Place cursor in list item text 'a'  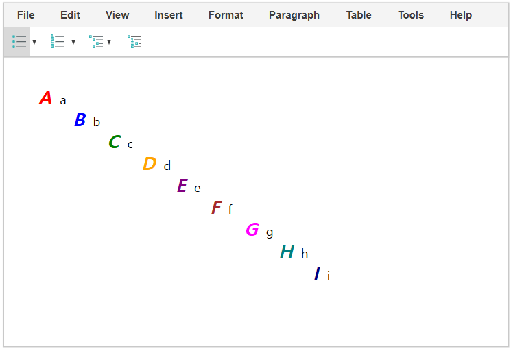coord(63,101)
